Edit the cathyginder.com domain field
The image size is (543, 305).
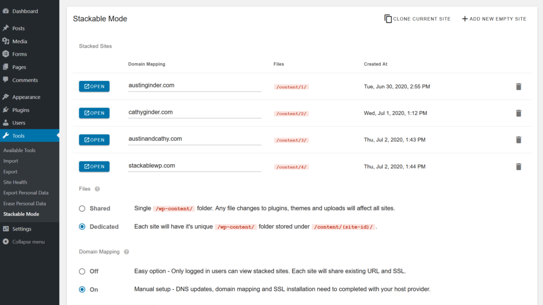(x=194, y=112)
